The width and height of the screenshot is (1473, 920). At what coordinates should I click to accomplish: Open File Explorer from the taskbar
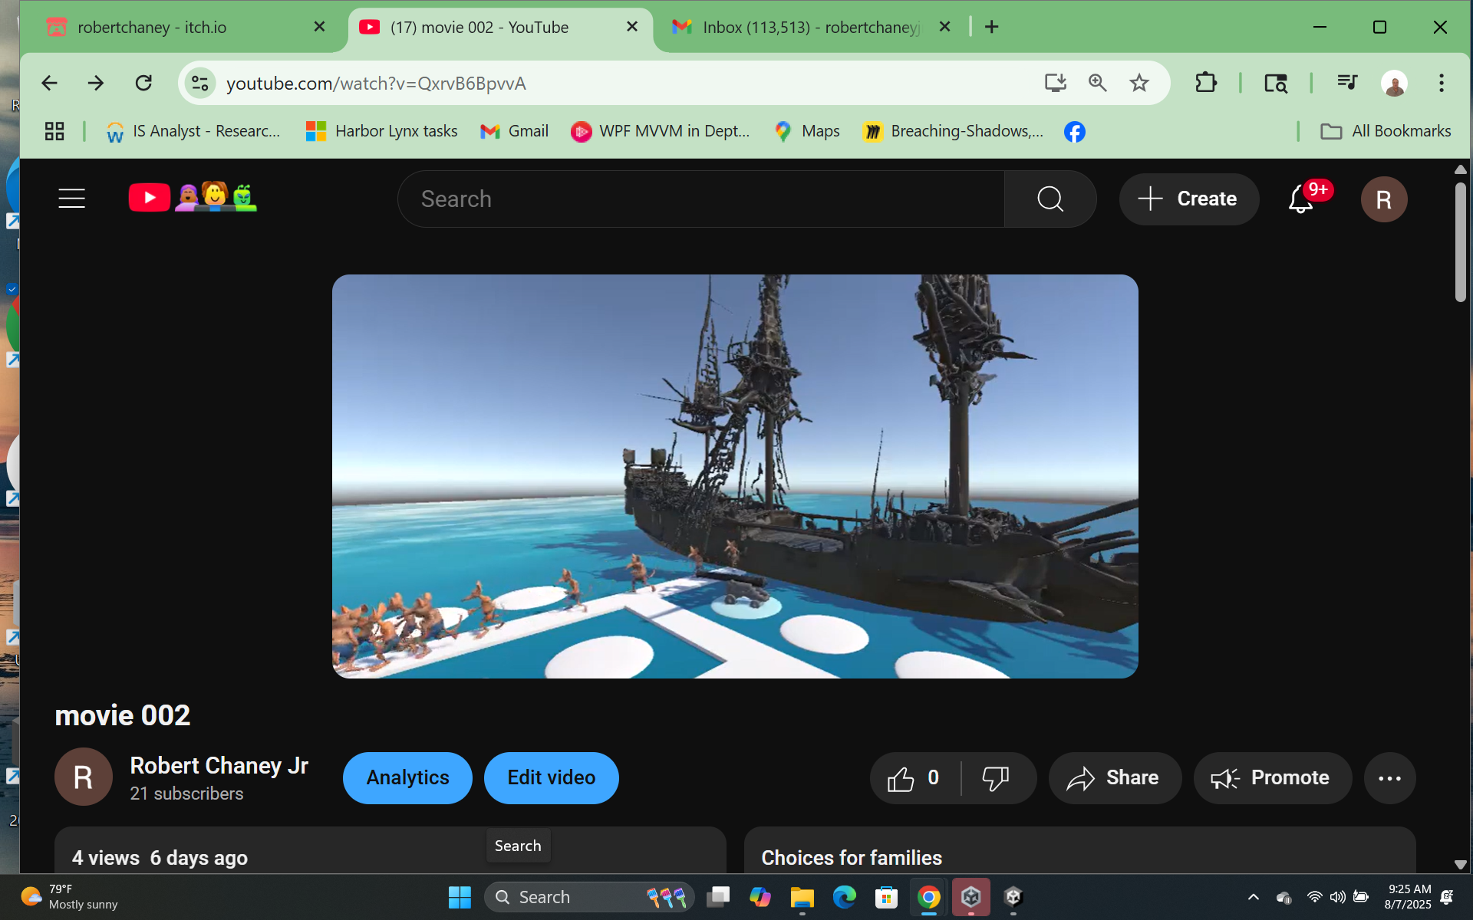tap(802, 897)
